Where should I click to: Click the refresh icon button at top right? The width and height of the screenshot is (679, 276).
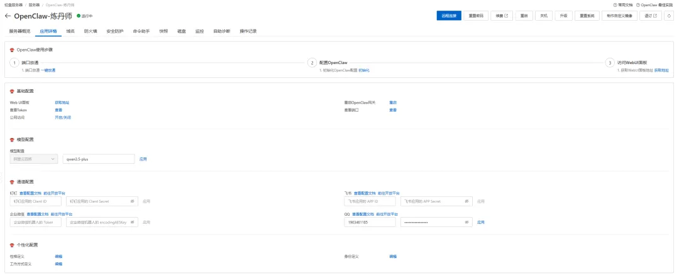[670, 16]
